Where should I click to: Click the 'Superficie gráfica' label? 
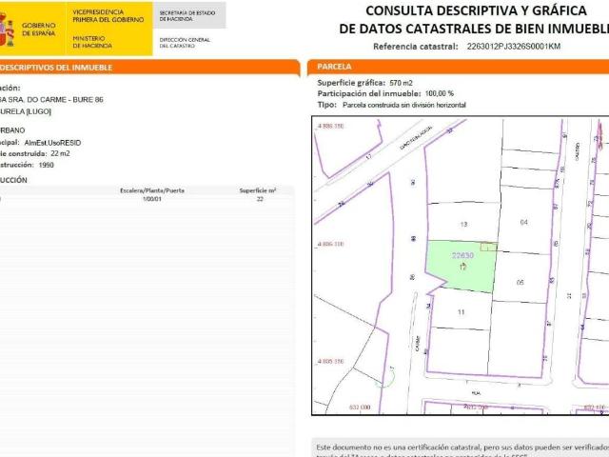pyautogui.click(x=351, y=83)
